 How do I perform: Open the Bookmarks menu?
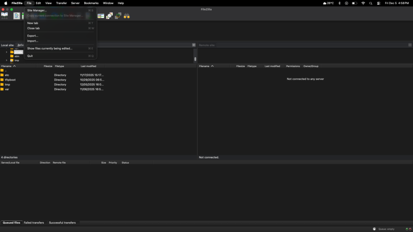91,3
